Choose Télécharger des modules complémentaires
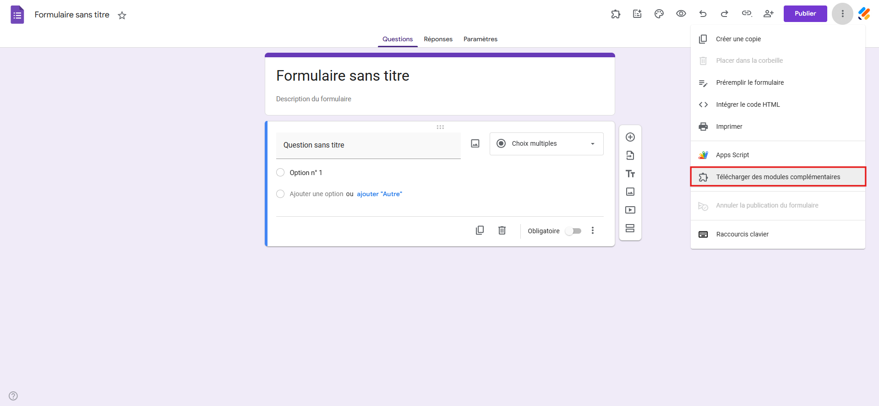This screenshot has width=879, height=406. coord(778,177)
